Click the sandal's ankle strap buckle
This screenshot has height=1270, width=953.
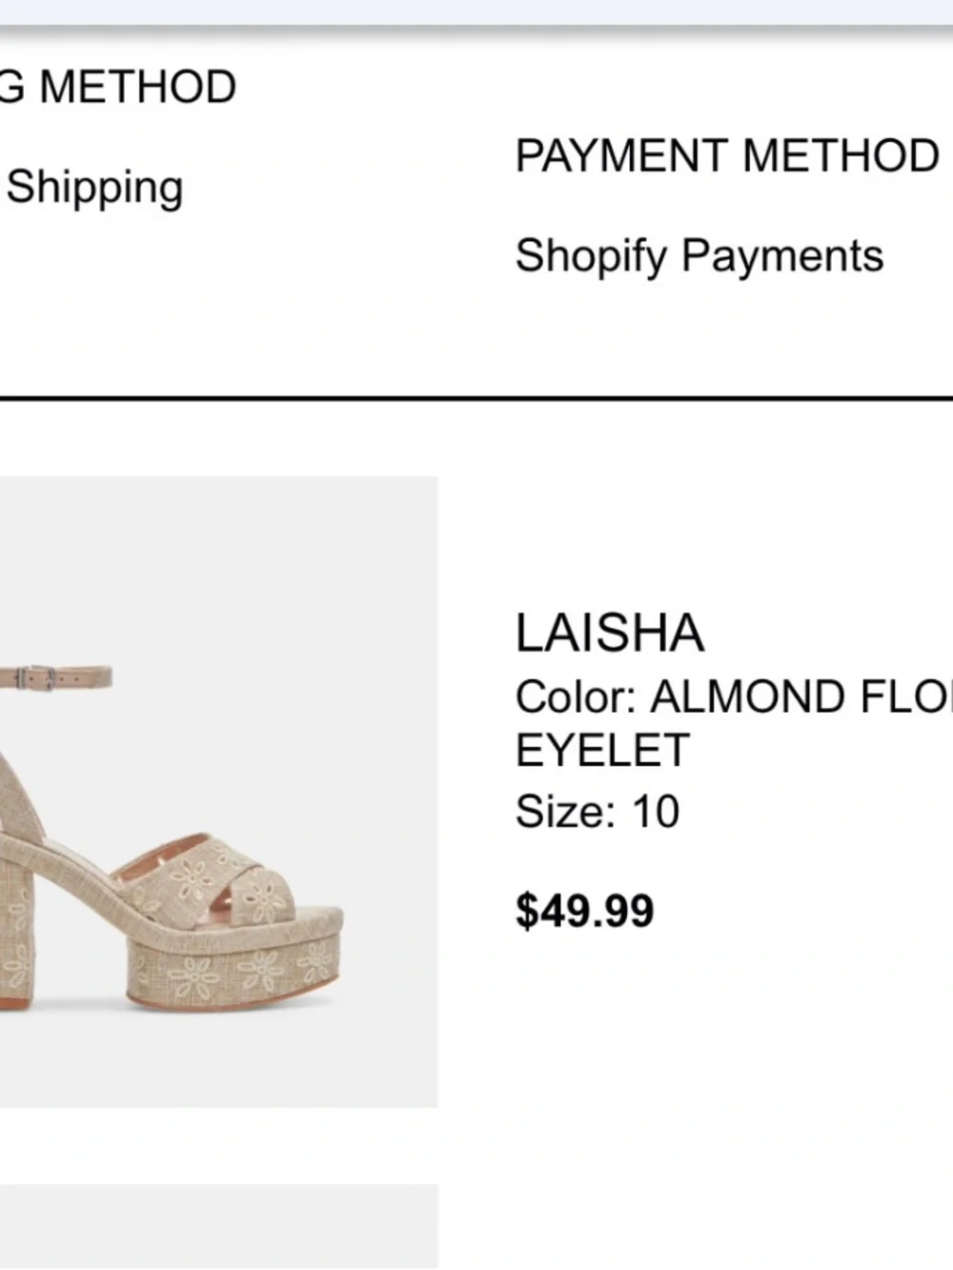click(38, 677)
